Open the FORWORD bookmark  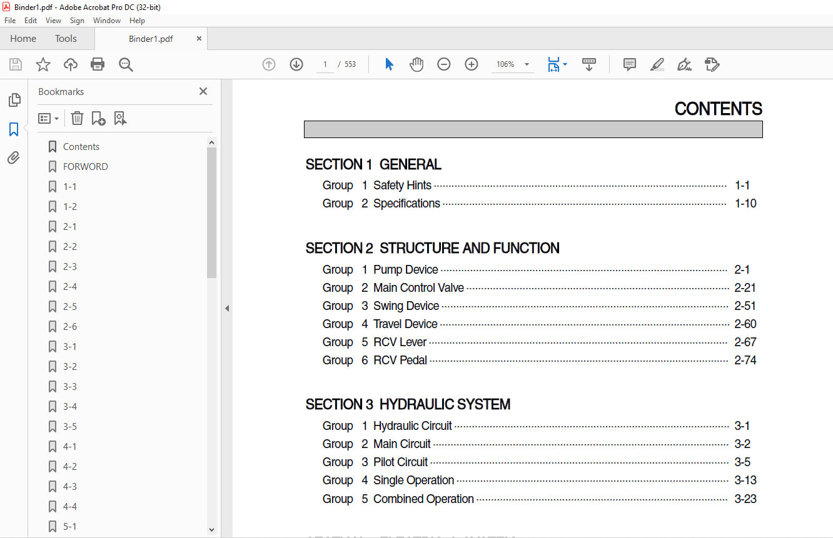point(85,167)
